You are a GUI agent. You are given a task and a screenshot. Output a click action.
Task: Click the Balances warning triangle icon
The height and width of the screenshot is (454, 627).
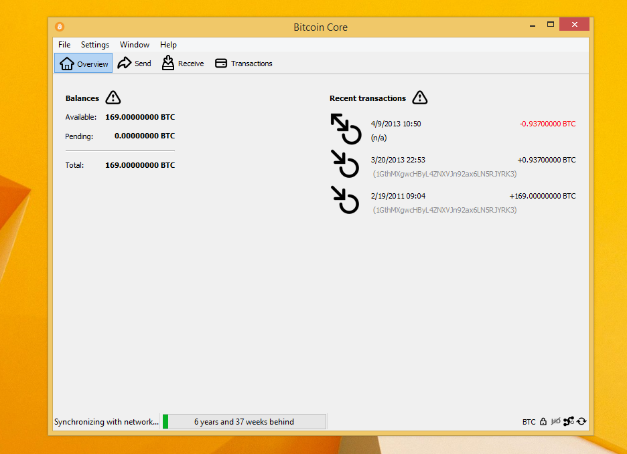(x=113, y=98)
